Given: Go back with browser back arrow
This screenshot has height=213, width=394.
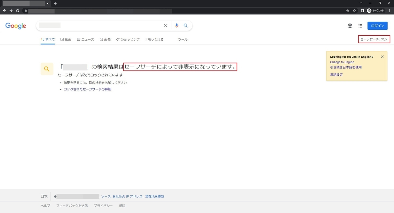Looking at the screenshot, I should pos(5,10).
